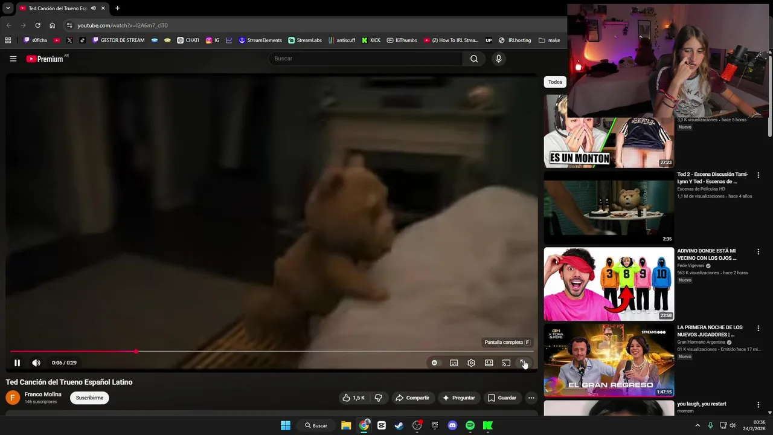Reload the page with the refresh button
This screenshot has width=773, height=435.
37,25
